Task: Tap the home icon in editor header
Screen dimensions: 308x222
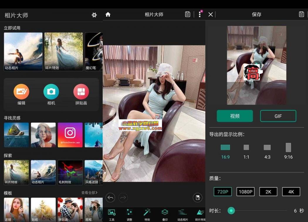Action: point(108,14)
